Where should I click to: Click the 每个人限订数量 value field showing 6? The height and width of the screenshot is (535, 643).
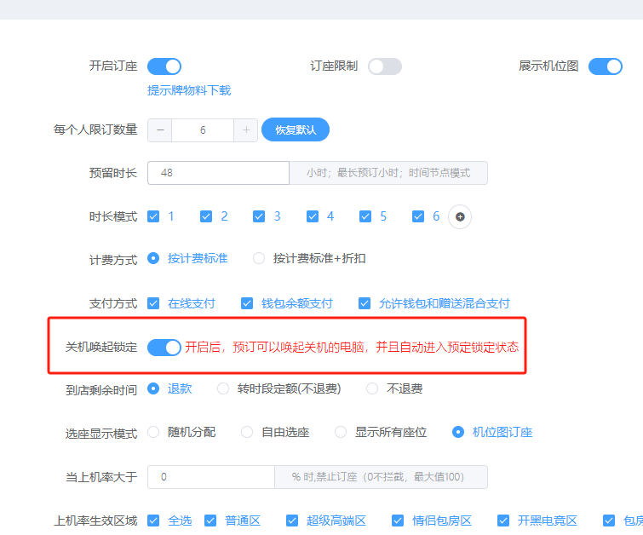[x=203, y=130]
